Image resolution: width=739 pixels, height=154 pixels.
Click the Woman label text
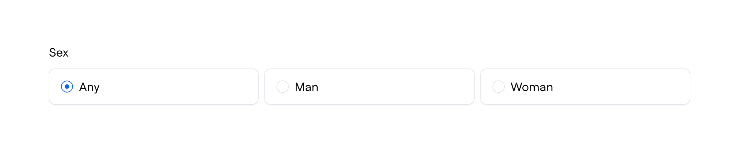pyautogui.click(x=531, y=87)
